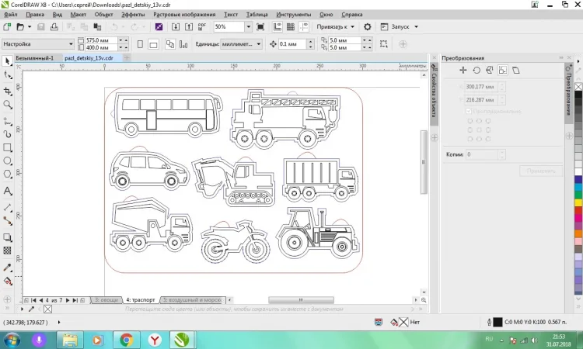Open the Файл menu

[10, 15]
